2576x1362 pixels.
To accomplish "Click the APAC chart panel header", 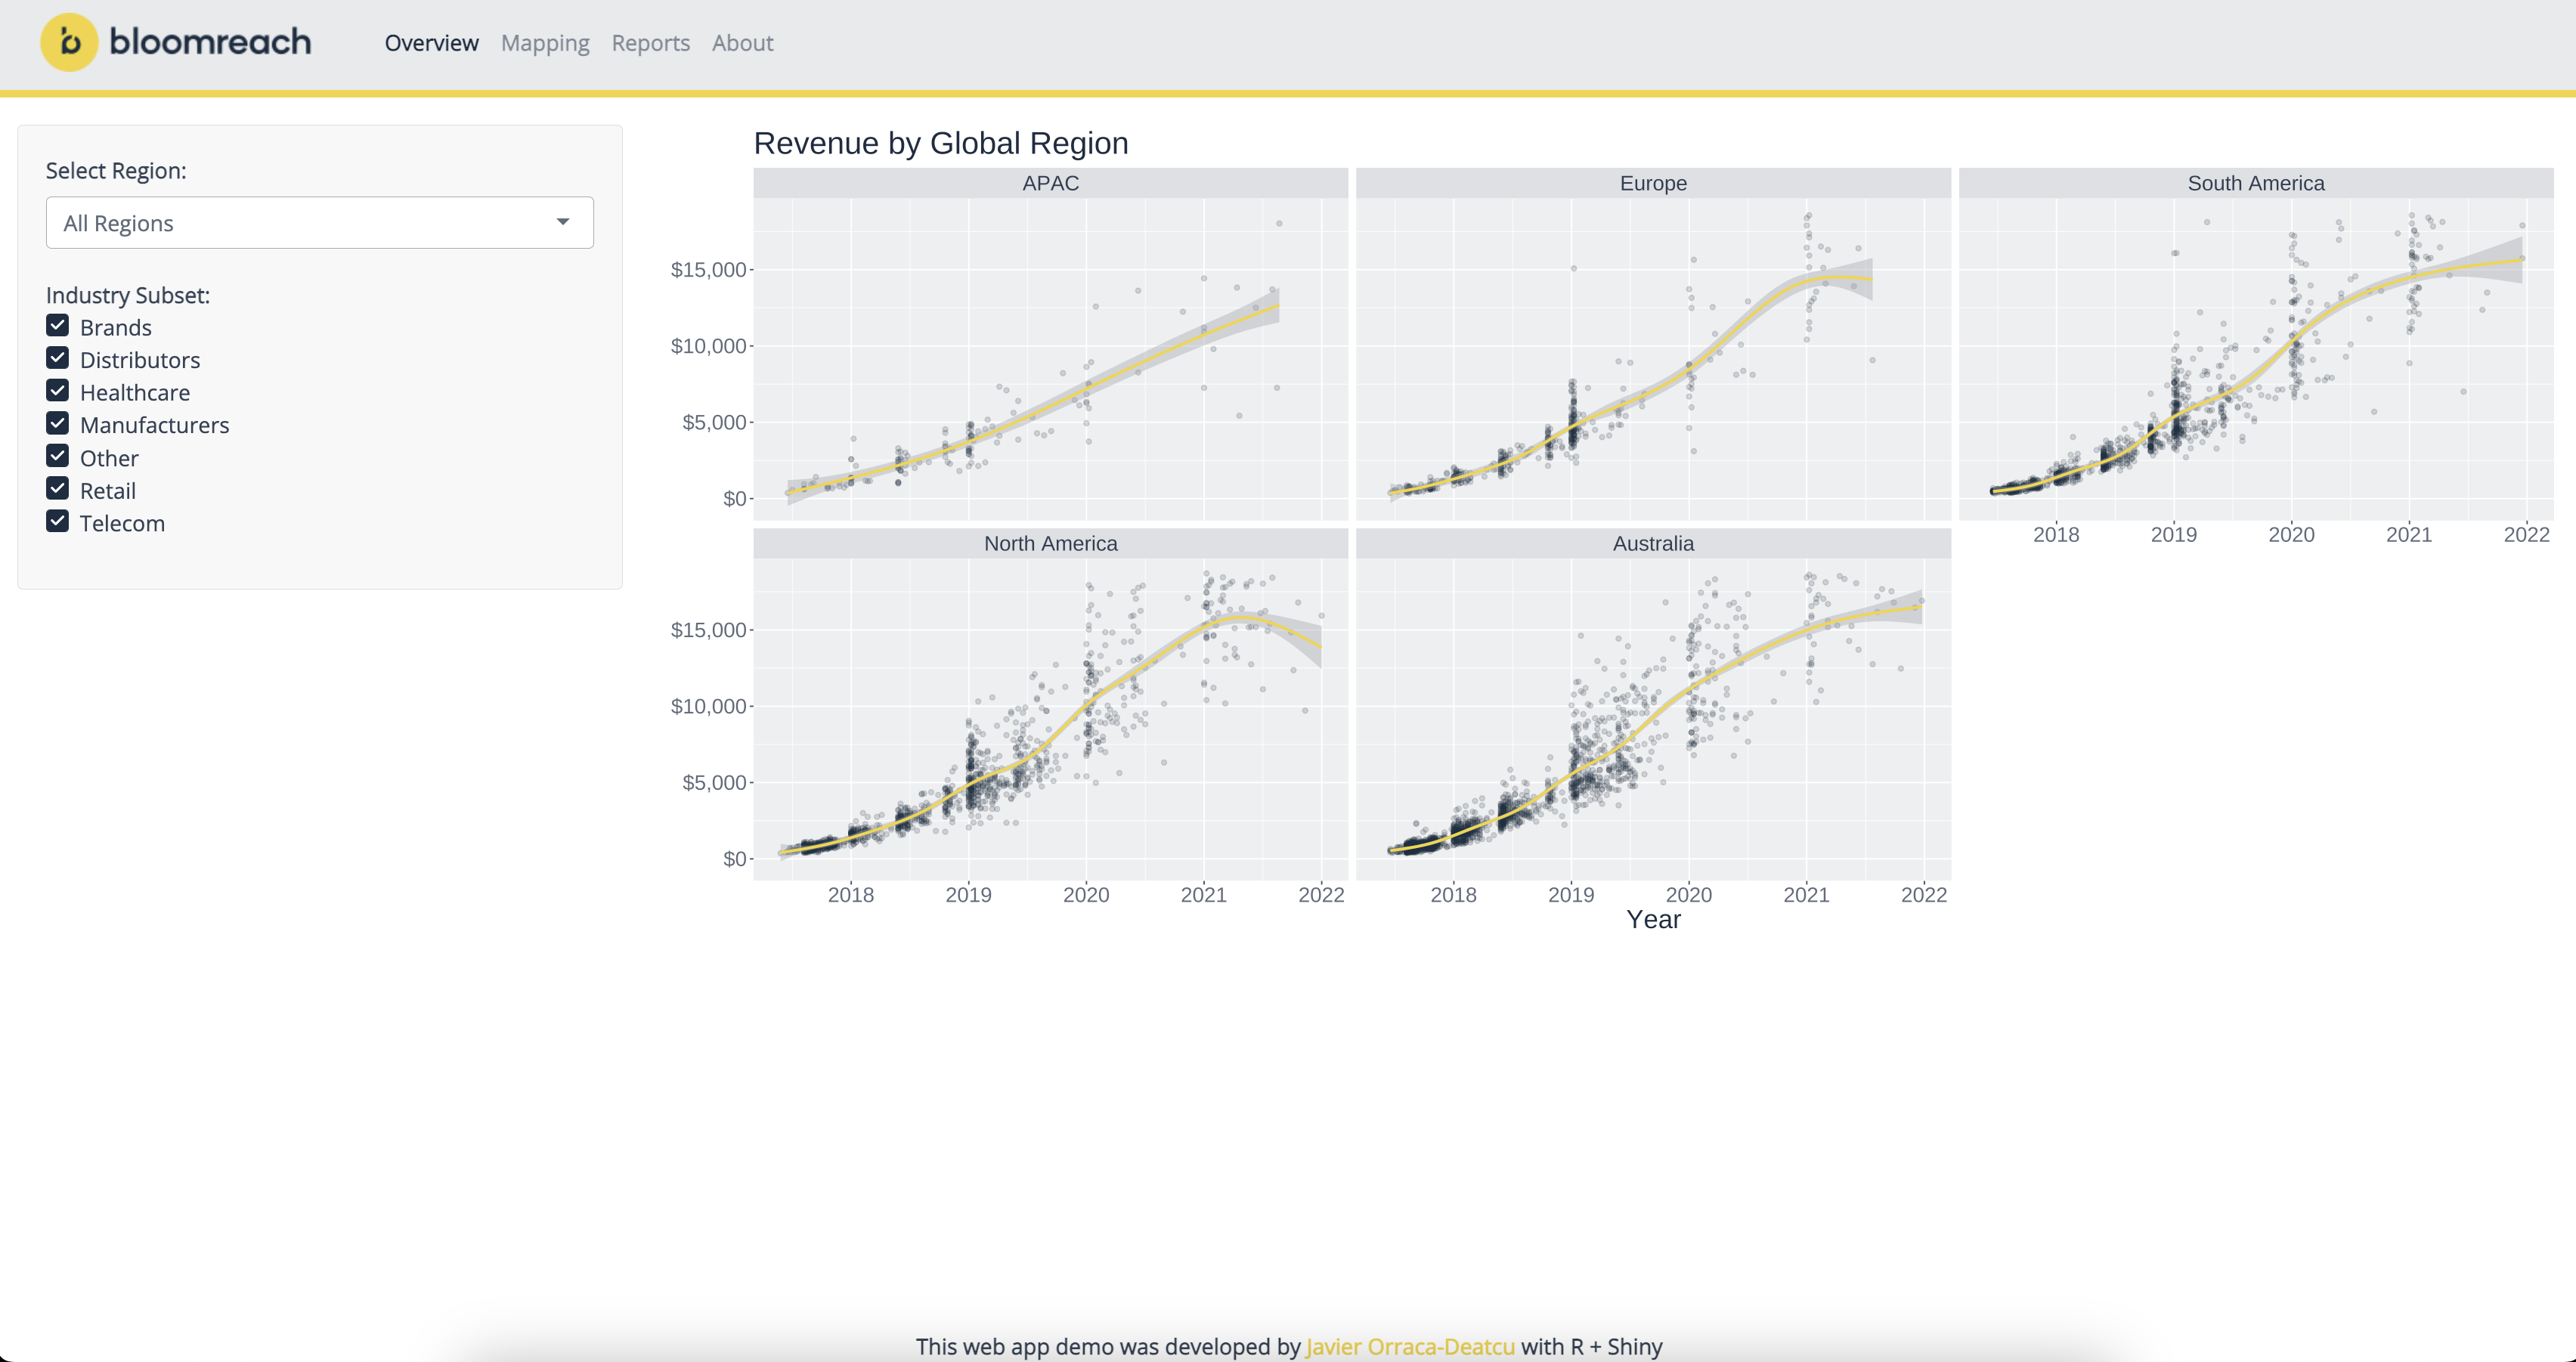I will coord(1050,183).
